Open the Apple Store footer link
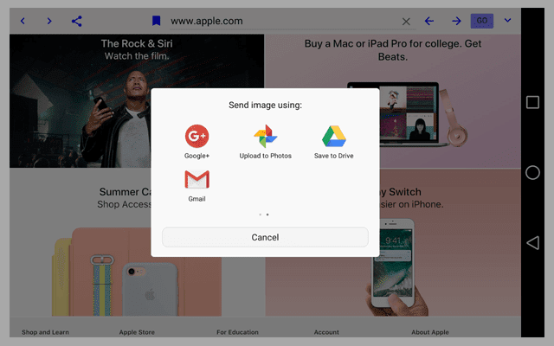This screenshot has width=554, height=346. click(138, 332)
